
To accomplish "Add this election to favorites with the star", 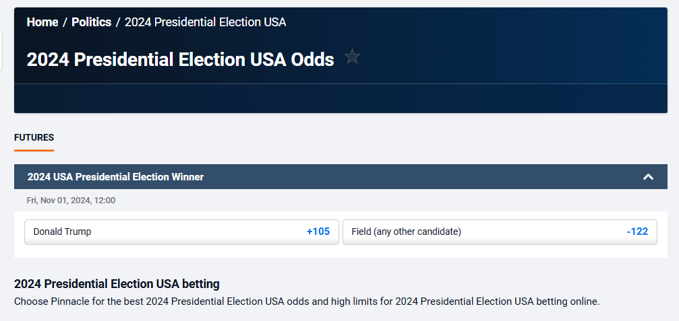I will (x=352, y=57).
